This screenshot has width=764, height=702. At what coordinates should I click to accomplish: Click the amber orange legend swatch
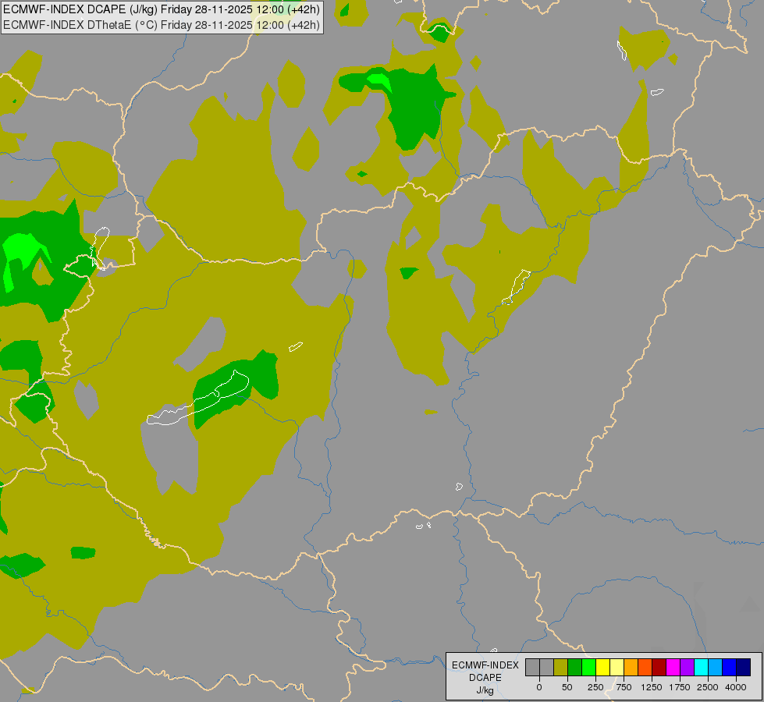pyautogui.click(x=631, y=667)
